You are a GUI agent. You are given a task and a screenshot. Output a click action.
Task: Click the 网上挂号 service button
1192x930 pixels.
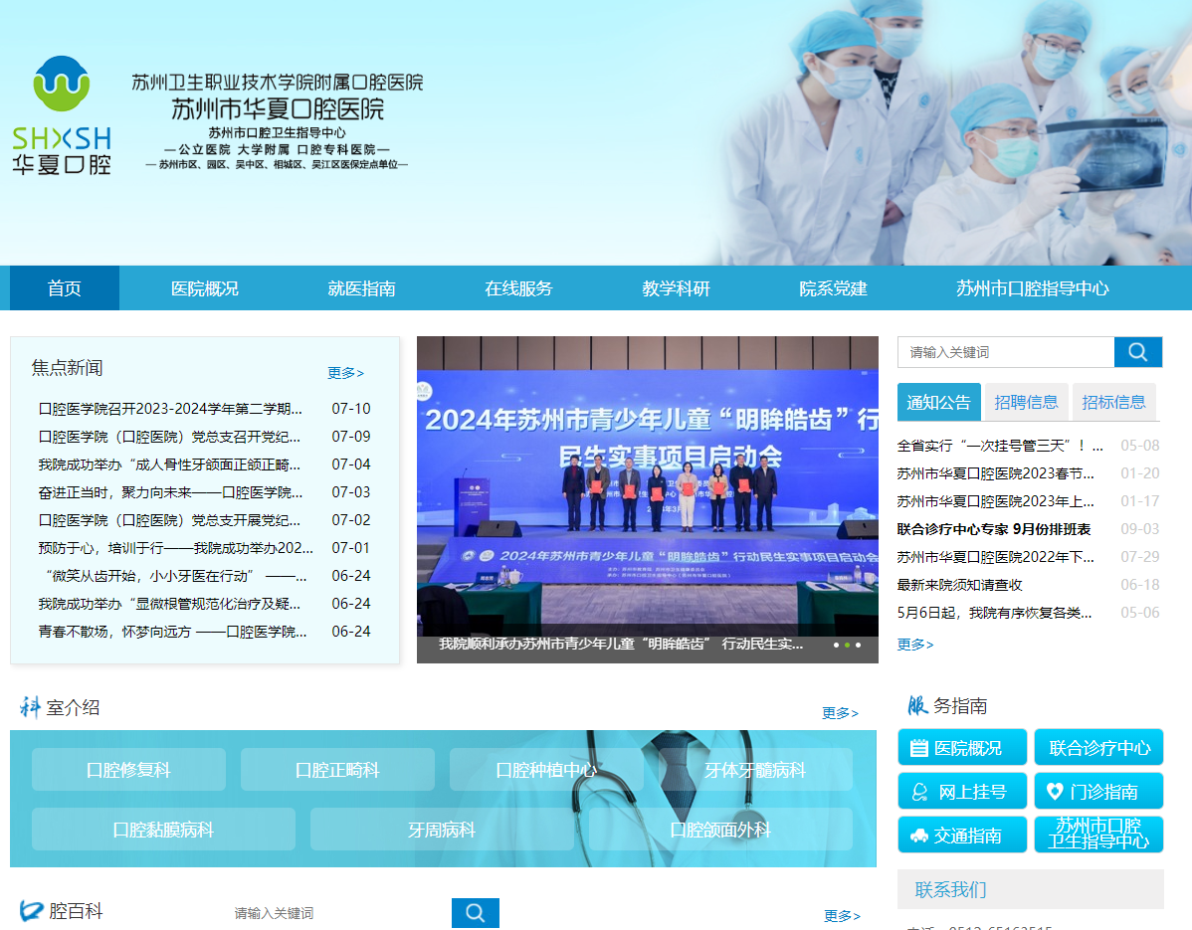[x=962, y=792]
